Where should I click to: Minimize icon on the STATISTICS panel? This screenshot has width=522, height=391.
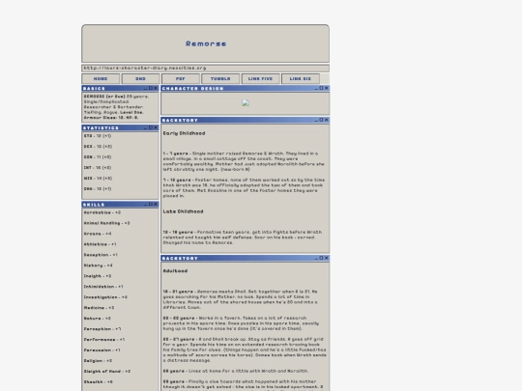point(145,127)
